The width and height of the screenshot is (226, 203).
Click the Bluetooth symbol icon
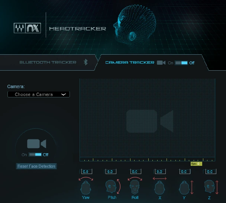point(85,62)
